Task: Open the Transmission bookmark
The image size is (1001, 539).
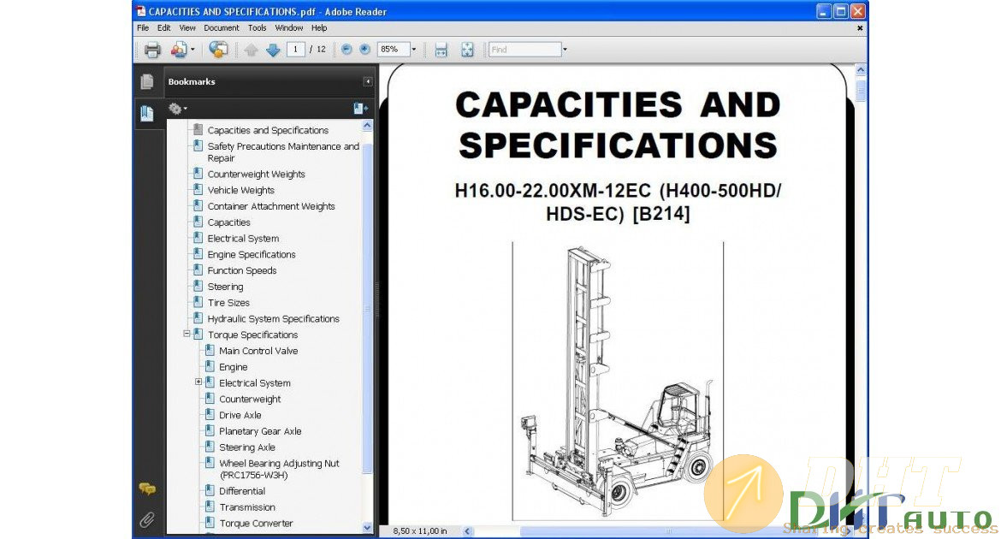Action: pyautogui.click(x=247, y=507)
